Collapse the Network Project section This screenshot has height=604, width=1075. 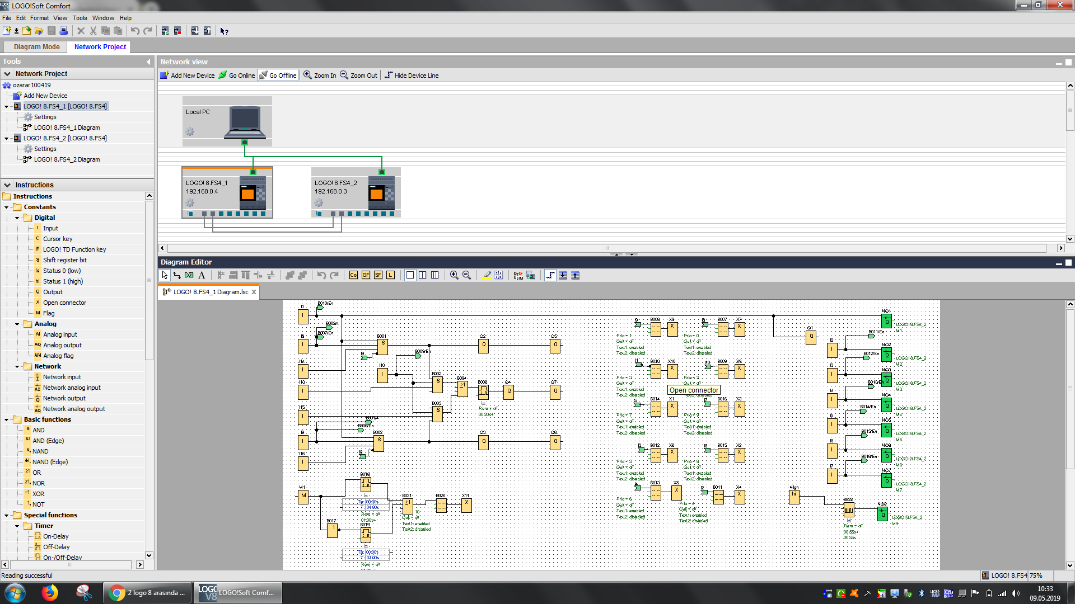(7, 74)
